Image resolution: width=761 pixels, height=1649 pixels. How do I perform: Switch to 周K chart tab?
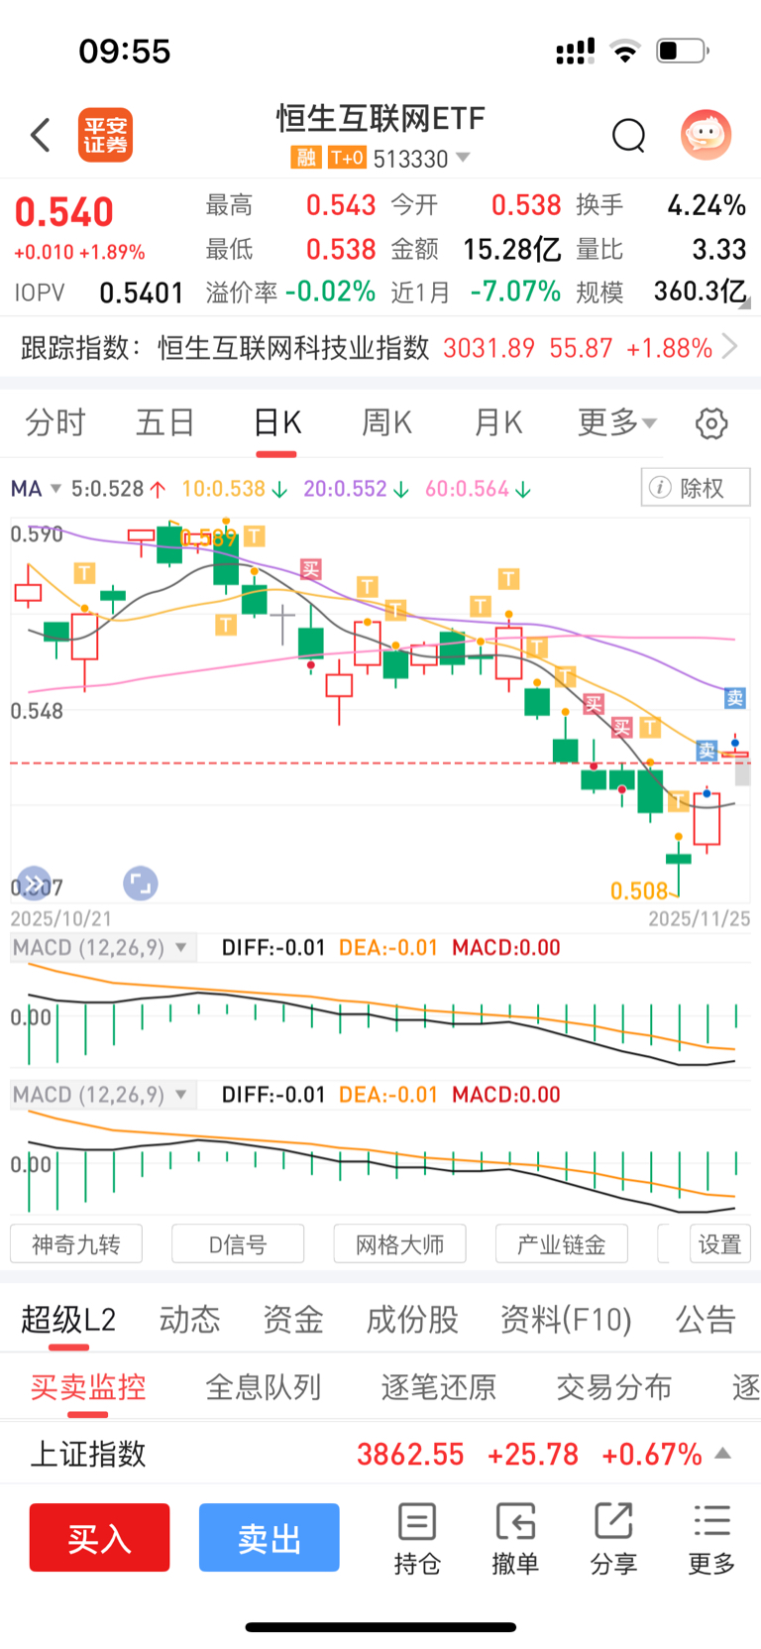[x=386, y=423]
